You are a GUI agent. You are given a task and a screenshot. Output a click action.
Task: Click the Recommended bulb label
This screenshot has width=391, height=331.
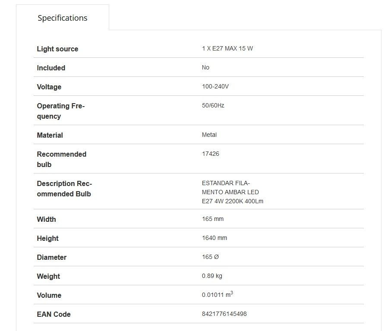(x=62, y=159)
